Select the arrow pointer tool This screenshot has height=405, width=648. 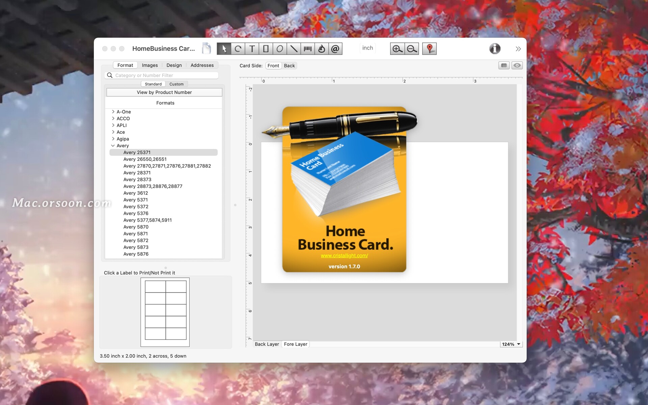point(224,49)
